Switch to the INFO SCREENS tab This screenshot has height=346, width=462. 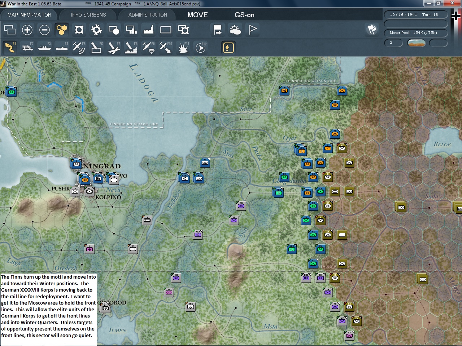point(88,15)
